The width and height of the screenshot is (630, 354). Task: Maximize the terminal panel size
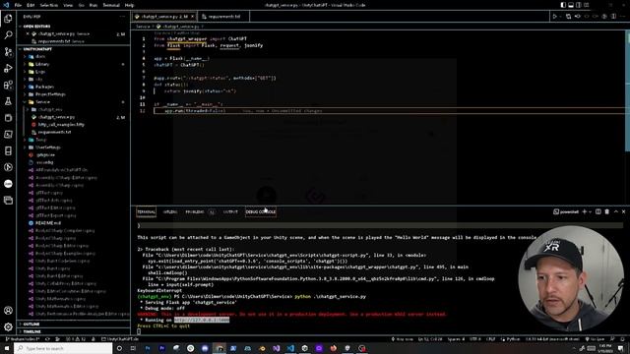point(615,211)
